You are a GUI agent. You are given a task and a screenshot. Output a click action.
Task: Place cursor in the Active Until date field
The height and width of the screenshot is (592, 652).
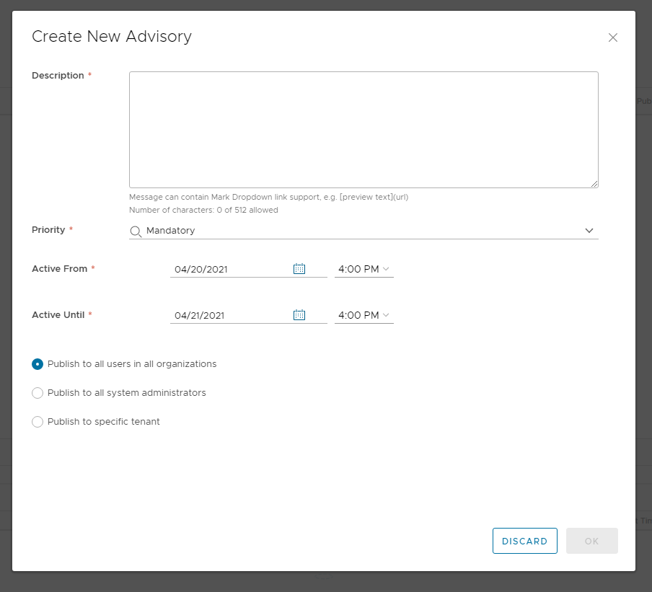pos(216,314)
